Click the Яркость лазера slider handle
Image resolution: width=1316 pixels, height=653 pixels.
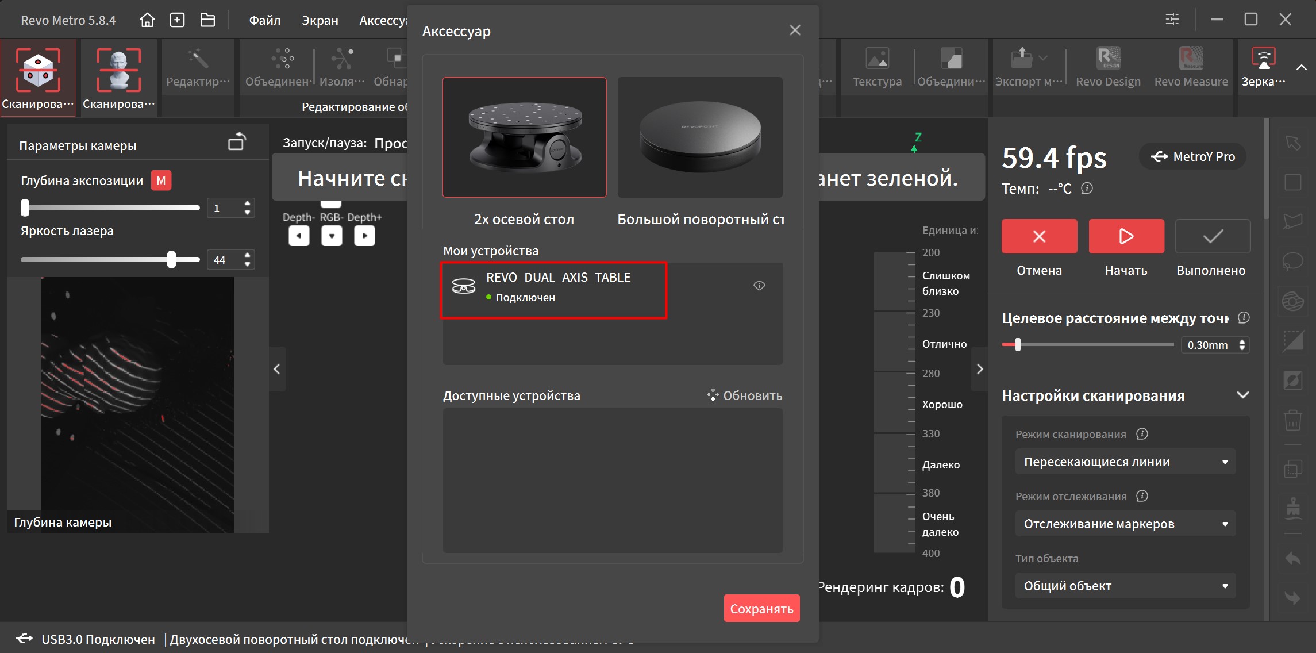(x=171, y=260)
